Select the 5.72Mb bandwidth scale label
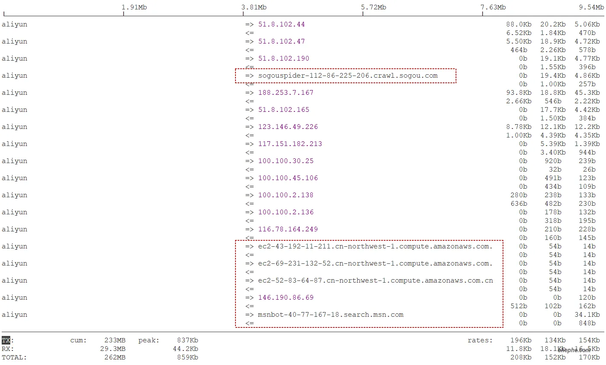 coord(374,7)
